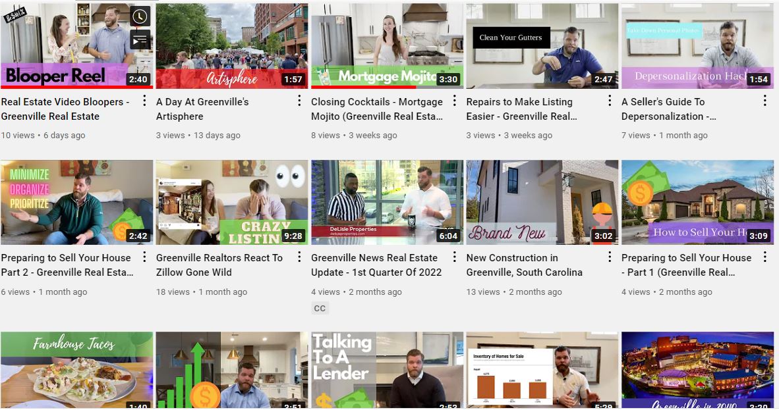Open title Greenville News Real Estate Update

pos(376,265)
